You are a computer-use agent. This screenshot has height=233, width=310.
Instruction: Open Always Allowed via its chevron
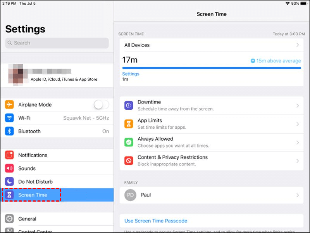point(298,142)
